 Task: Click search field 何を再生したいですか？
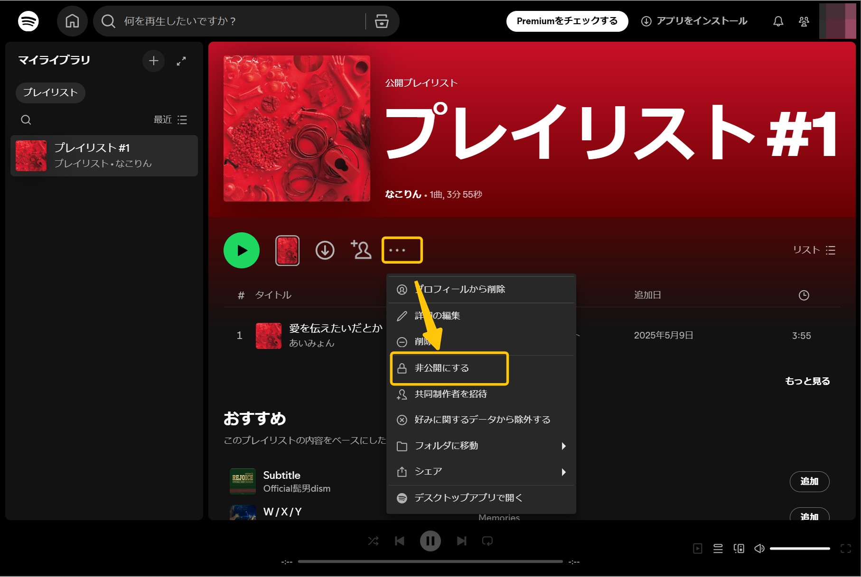tap(242, 21)
